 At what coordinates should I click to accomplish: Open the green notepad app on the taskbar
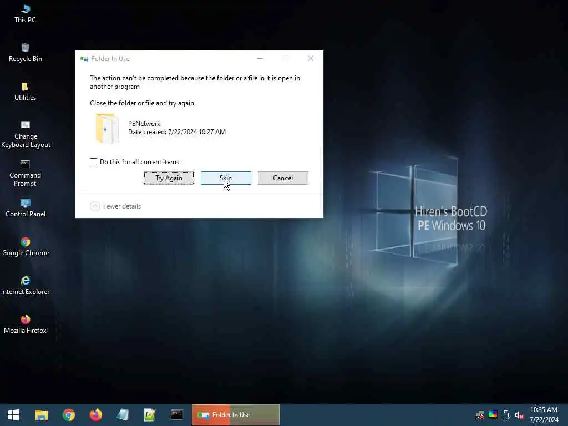pos(150,415)
